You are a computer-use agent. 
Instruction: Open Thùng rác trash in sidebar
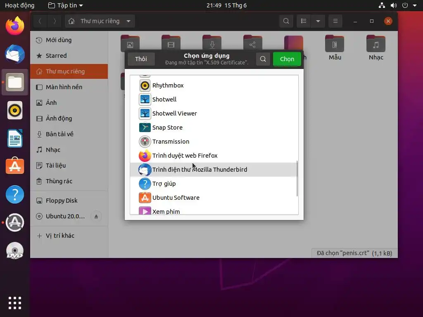click(69, 181)
